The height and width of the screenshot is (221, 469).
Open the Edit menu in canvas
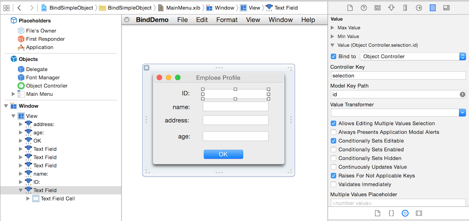point(202,19)
